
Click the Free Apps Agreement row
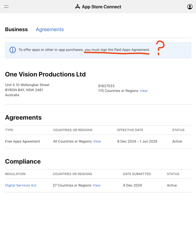[23, 141]
